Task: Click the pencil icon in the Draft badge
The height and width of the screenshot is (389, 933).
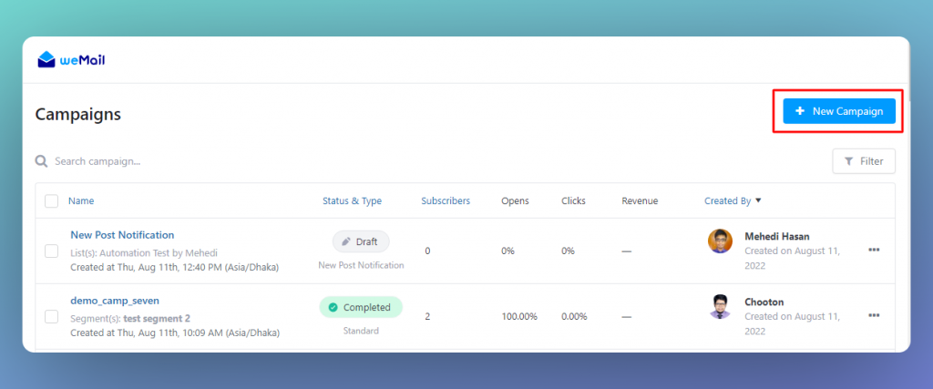Action: coord(346,242)
